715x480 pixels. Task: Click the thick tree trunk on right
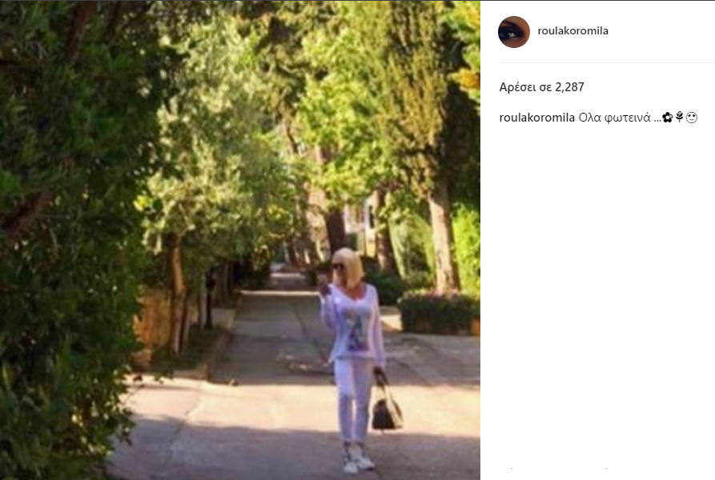pos(442,237)
